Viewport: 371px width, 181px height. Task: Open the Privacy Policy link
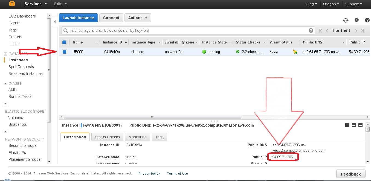pyautogui.click(x=149, y=174)
